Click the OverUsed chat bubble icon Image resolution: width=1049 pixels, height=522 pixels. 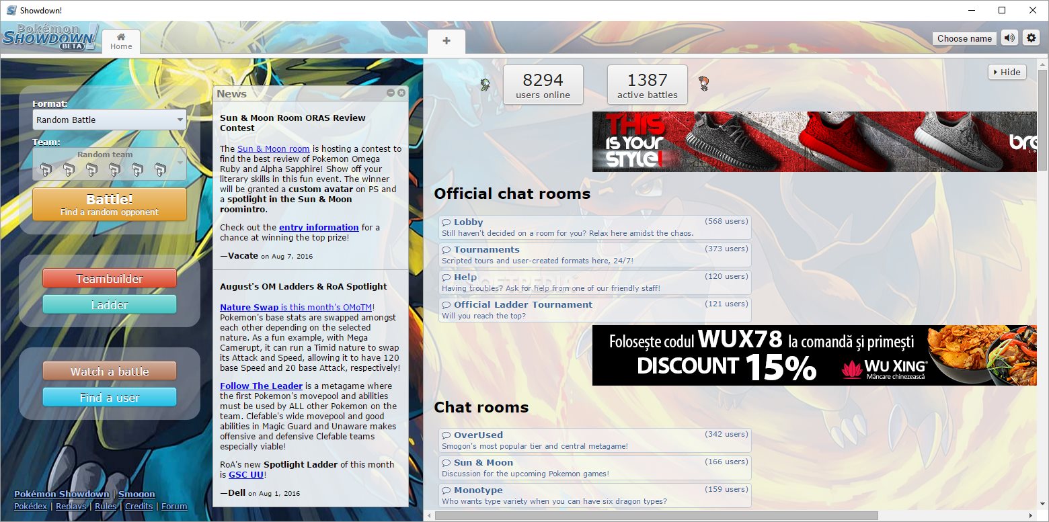(446, 435)
